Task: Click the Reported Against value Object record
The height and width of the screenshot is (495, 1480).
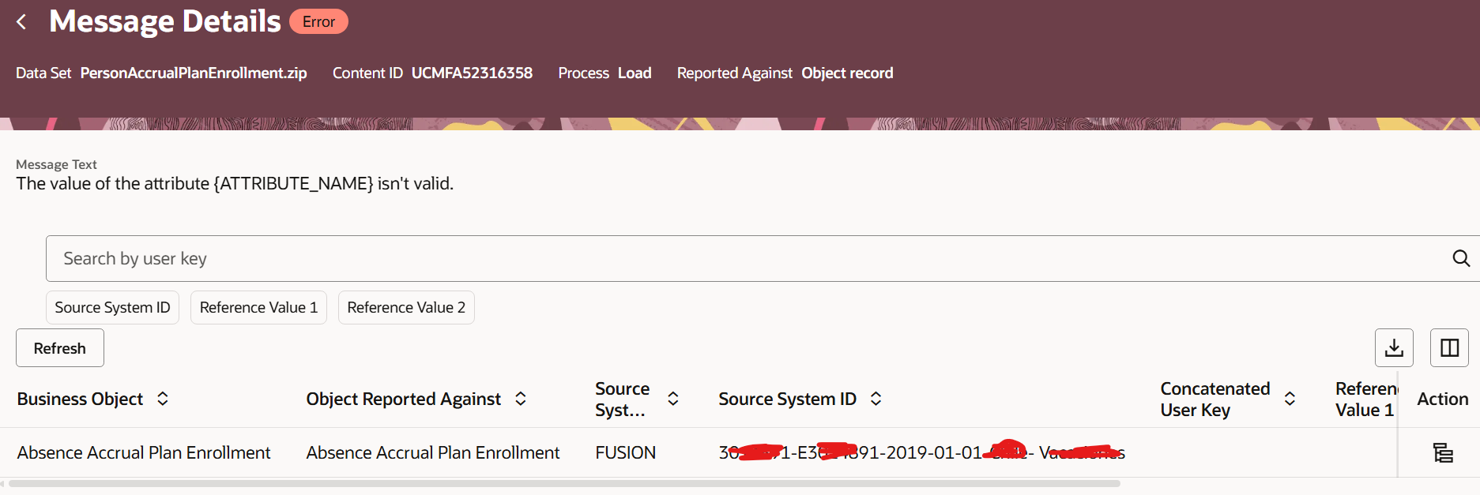Action: point(847,73)
